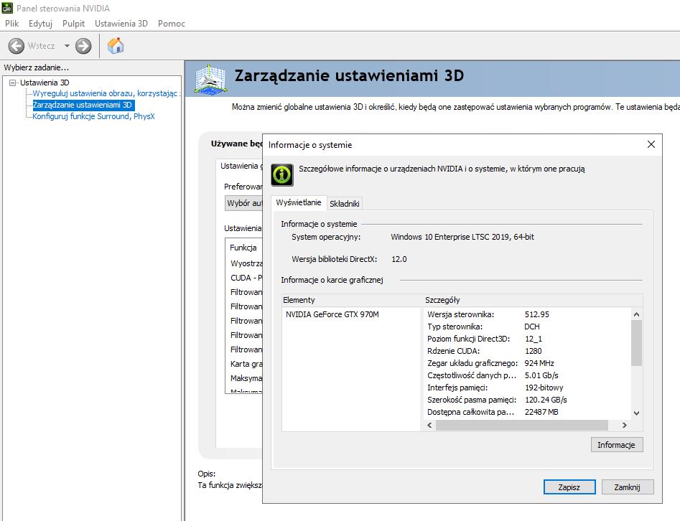Open the Edytuj menu
Screen dimensions: 680x521
[x=40, y=24]
